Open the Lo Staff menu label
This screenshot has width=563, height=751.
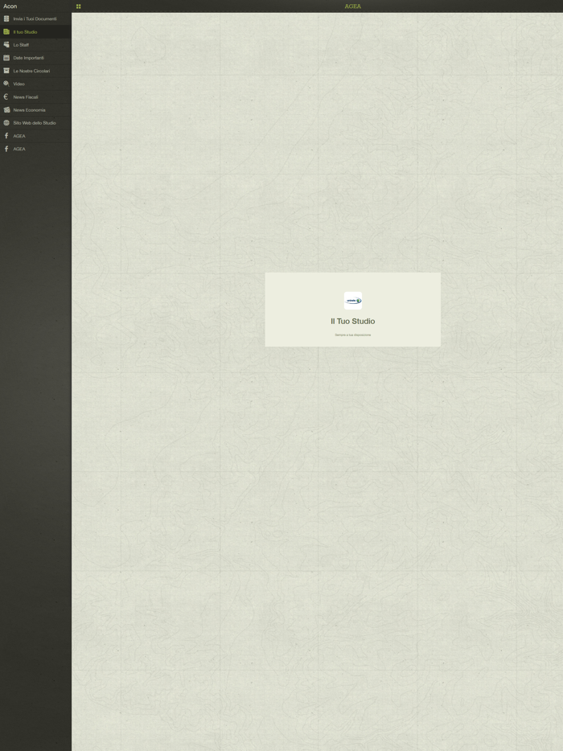click(21, 44)
